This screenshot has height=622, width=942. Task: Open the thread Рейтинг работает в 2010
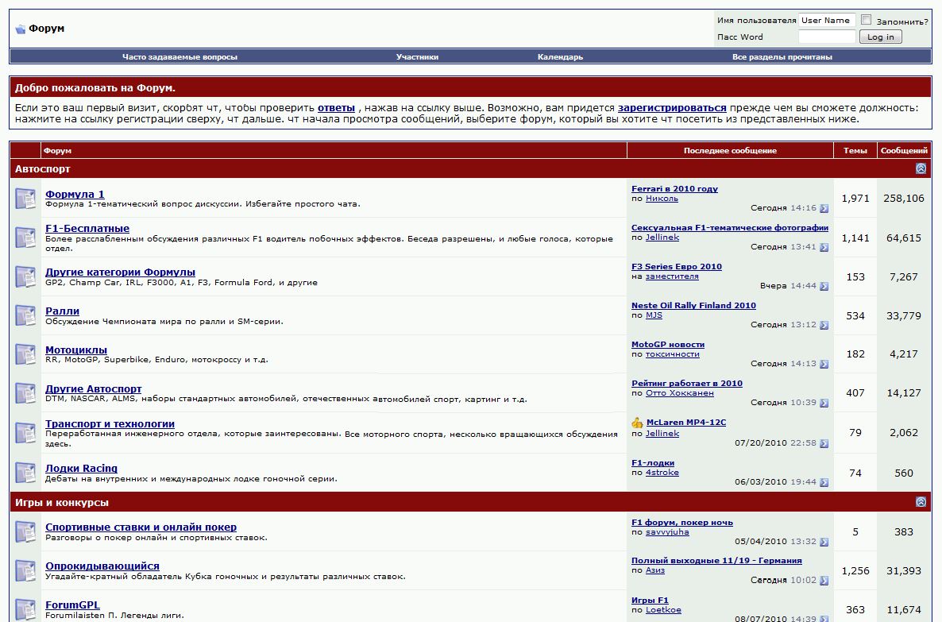(687, 384)
